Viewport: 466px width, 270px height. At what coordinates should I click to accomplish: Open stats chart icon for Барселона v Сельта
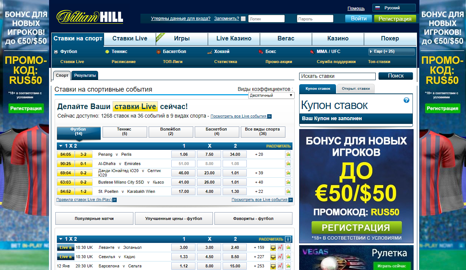[281, 266]
